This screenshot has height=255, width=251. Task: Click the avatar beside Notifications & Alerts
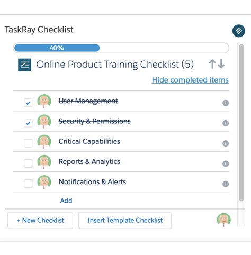click(44, 182)
